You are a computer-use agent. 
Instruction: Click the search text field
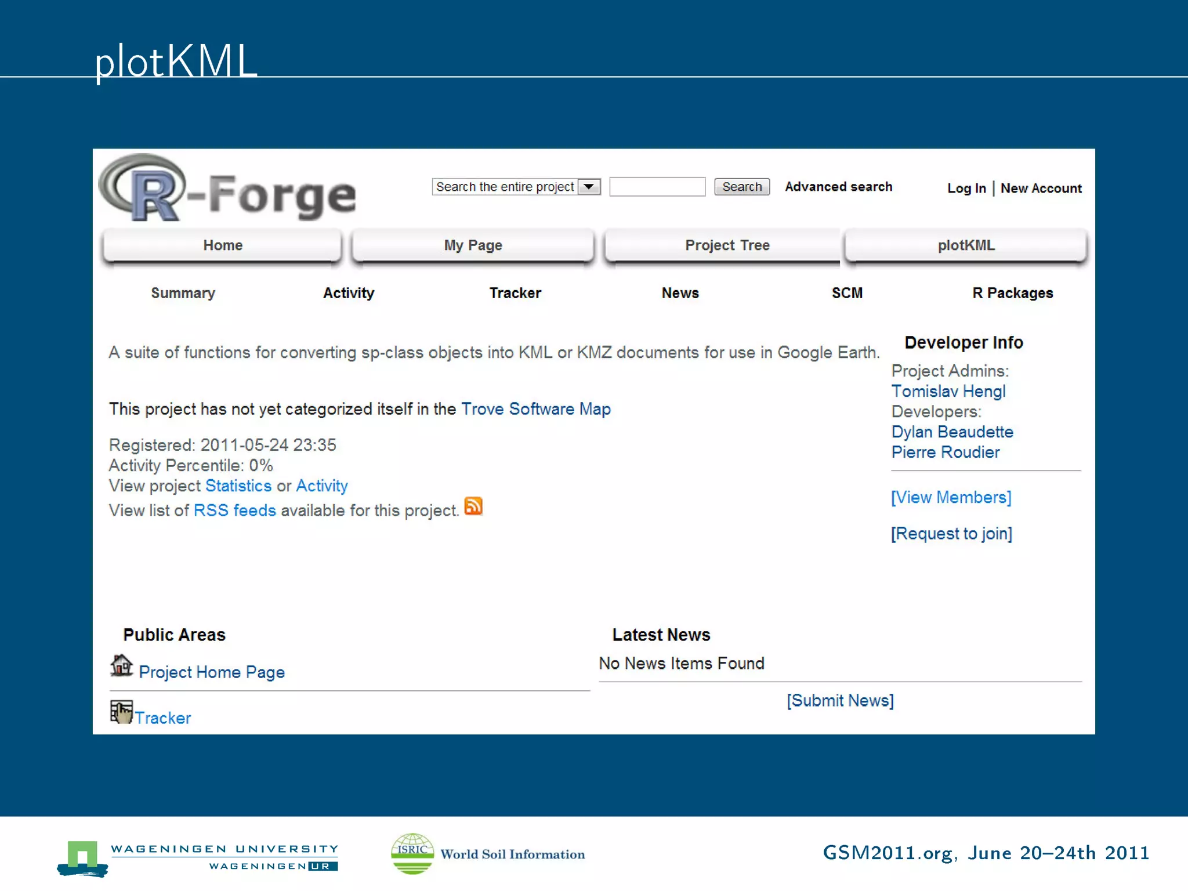click(657, 187)
